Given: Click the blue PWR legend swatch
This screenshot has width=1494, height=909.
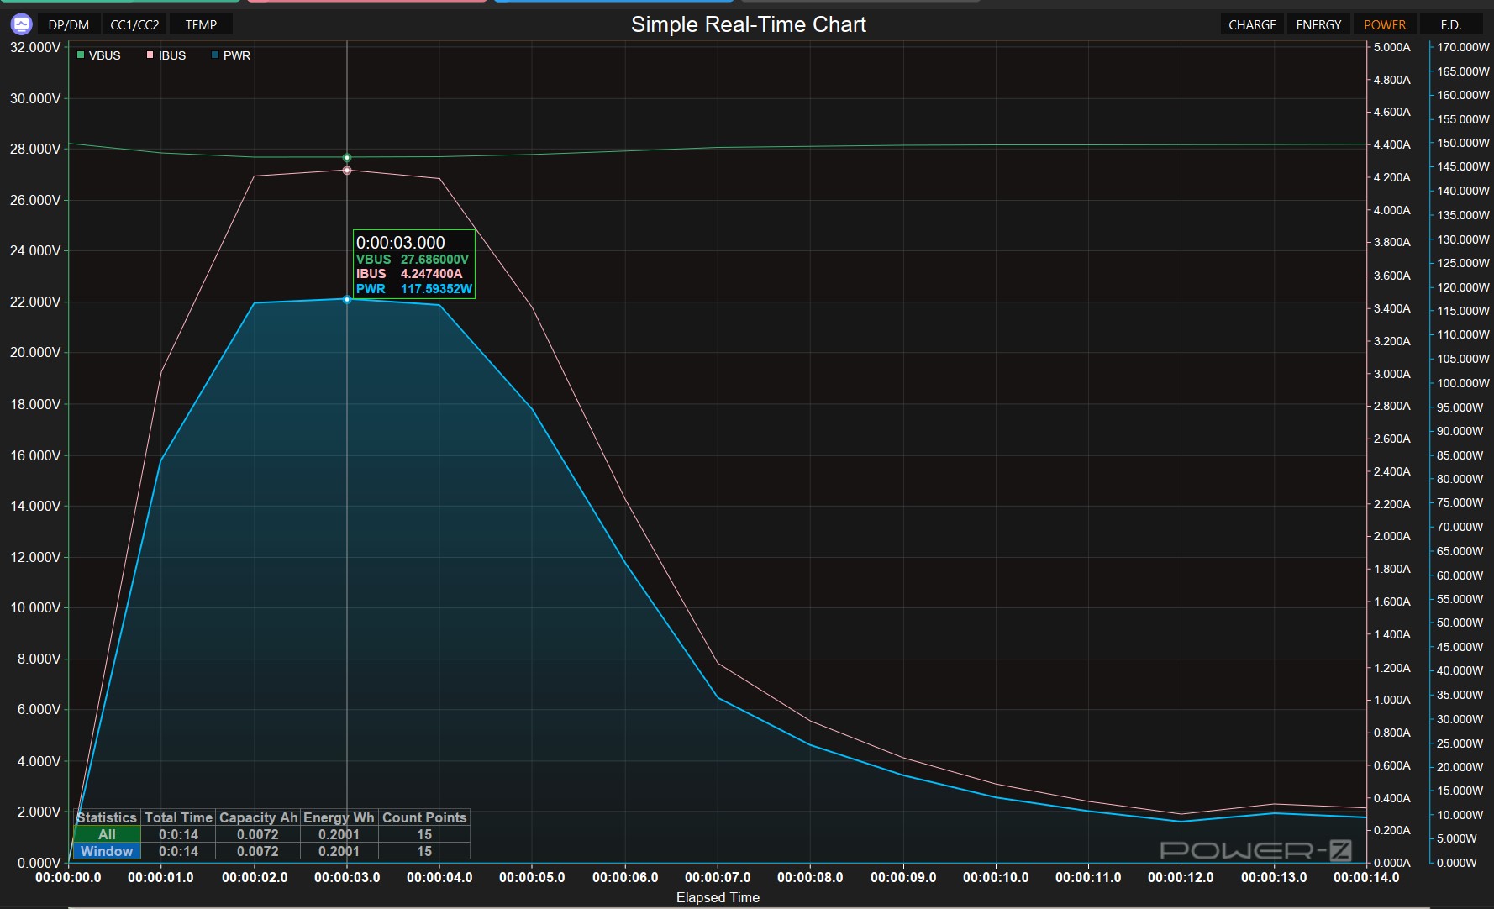Looking at the screenshot, I should click(x=215, y=55).
